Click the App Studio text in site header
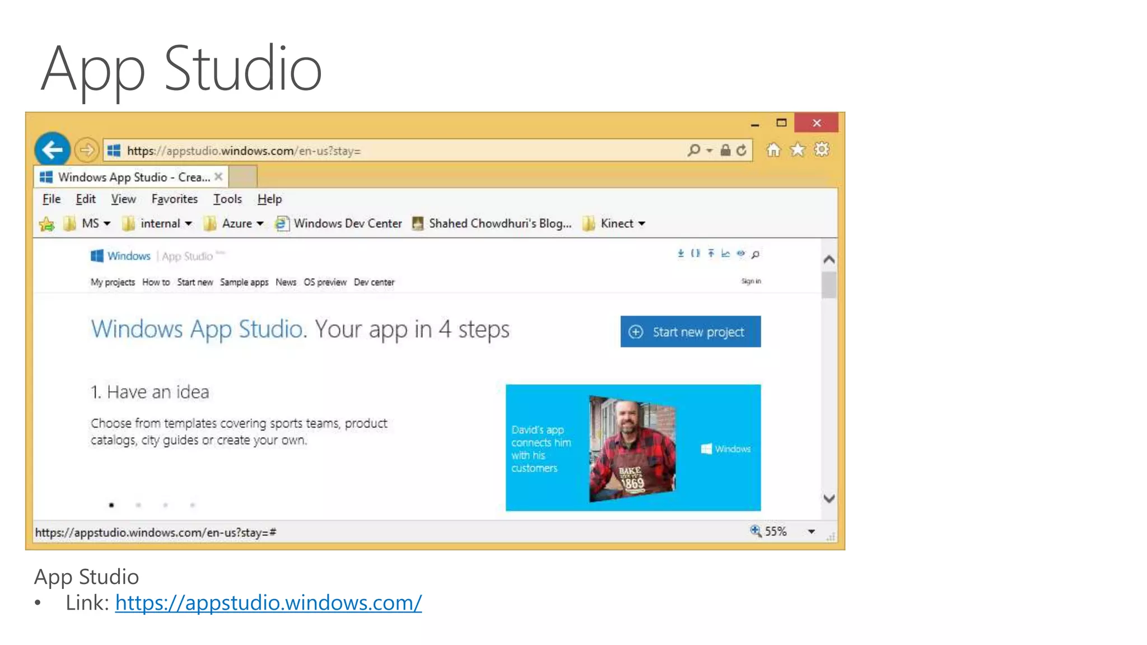This screenshot has width=1147, height=645. [187, 256]
